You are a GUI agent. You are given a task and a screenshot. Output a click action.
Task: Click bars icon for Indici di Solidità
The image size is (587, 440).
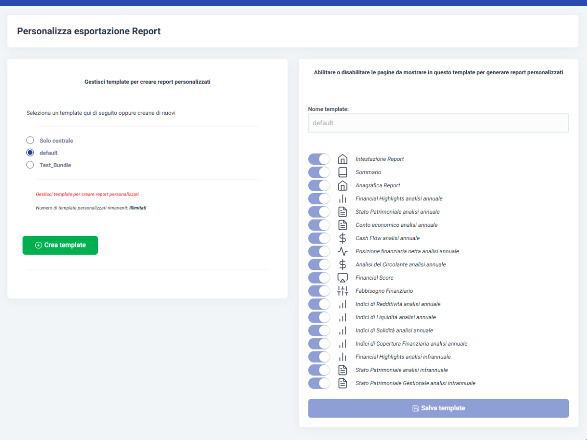(x=342, y=330)
